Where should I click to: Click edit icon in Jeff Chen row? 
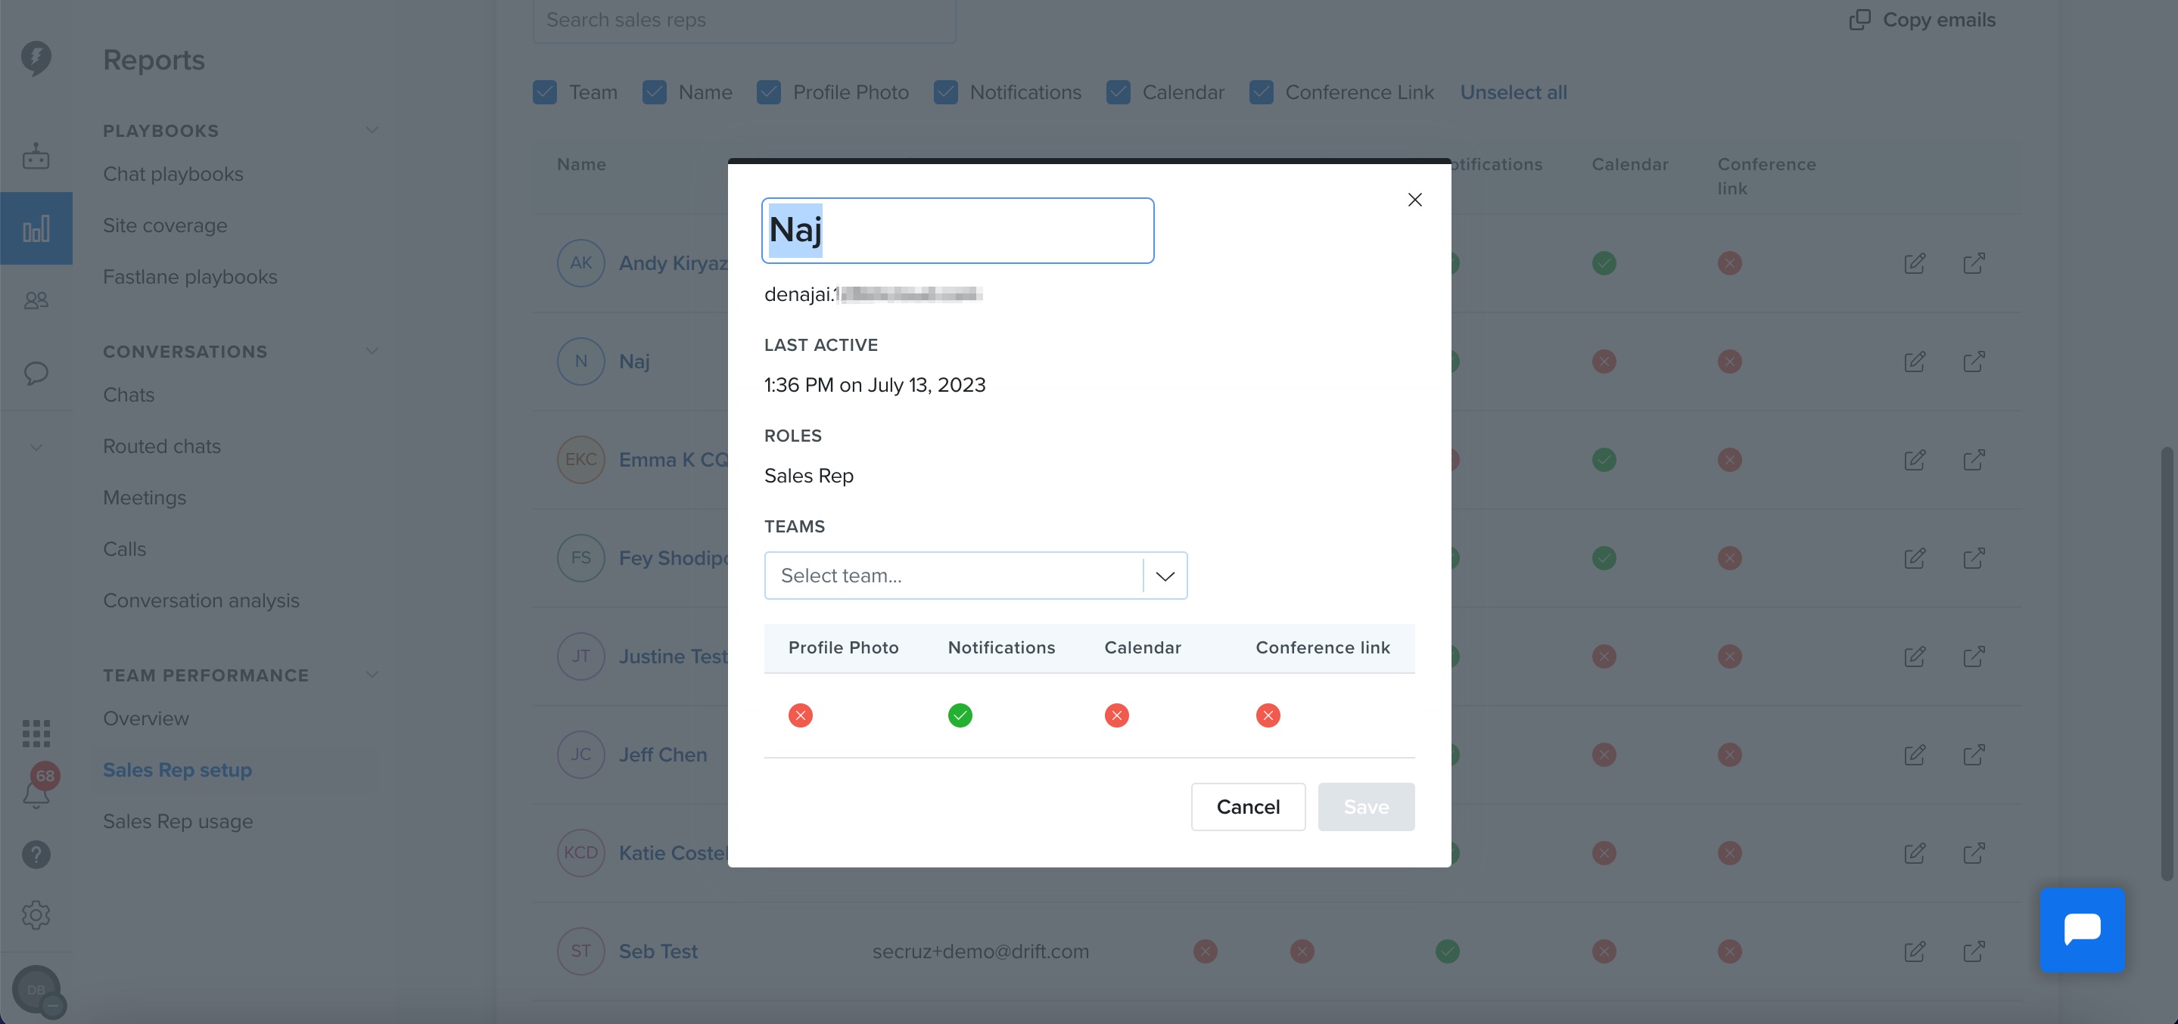click(x=1914, y=755)
